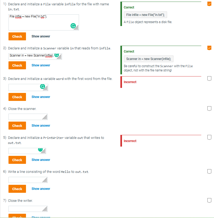This screenshot has height=218, width=214.
Task: Click the empty input field for question 4
Action: (27, 117)
